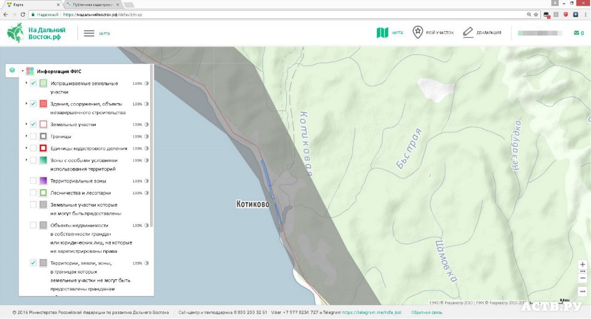Open the green mail envelope icon
Screen dimensions: 591x319
tap(576, 33)
